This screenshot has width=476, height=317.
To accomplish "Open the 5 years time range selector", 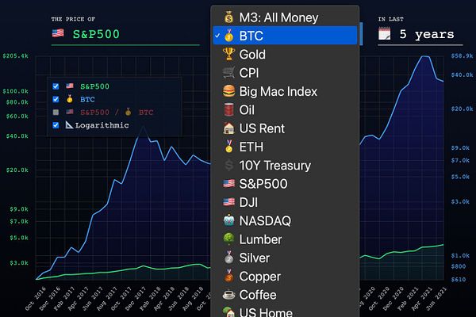I will (x=420, y=34).
